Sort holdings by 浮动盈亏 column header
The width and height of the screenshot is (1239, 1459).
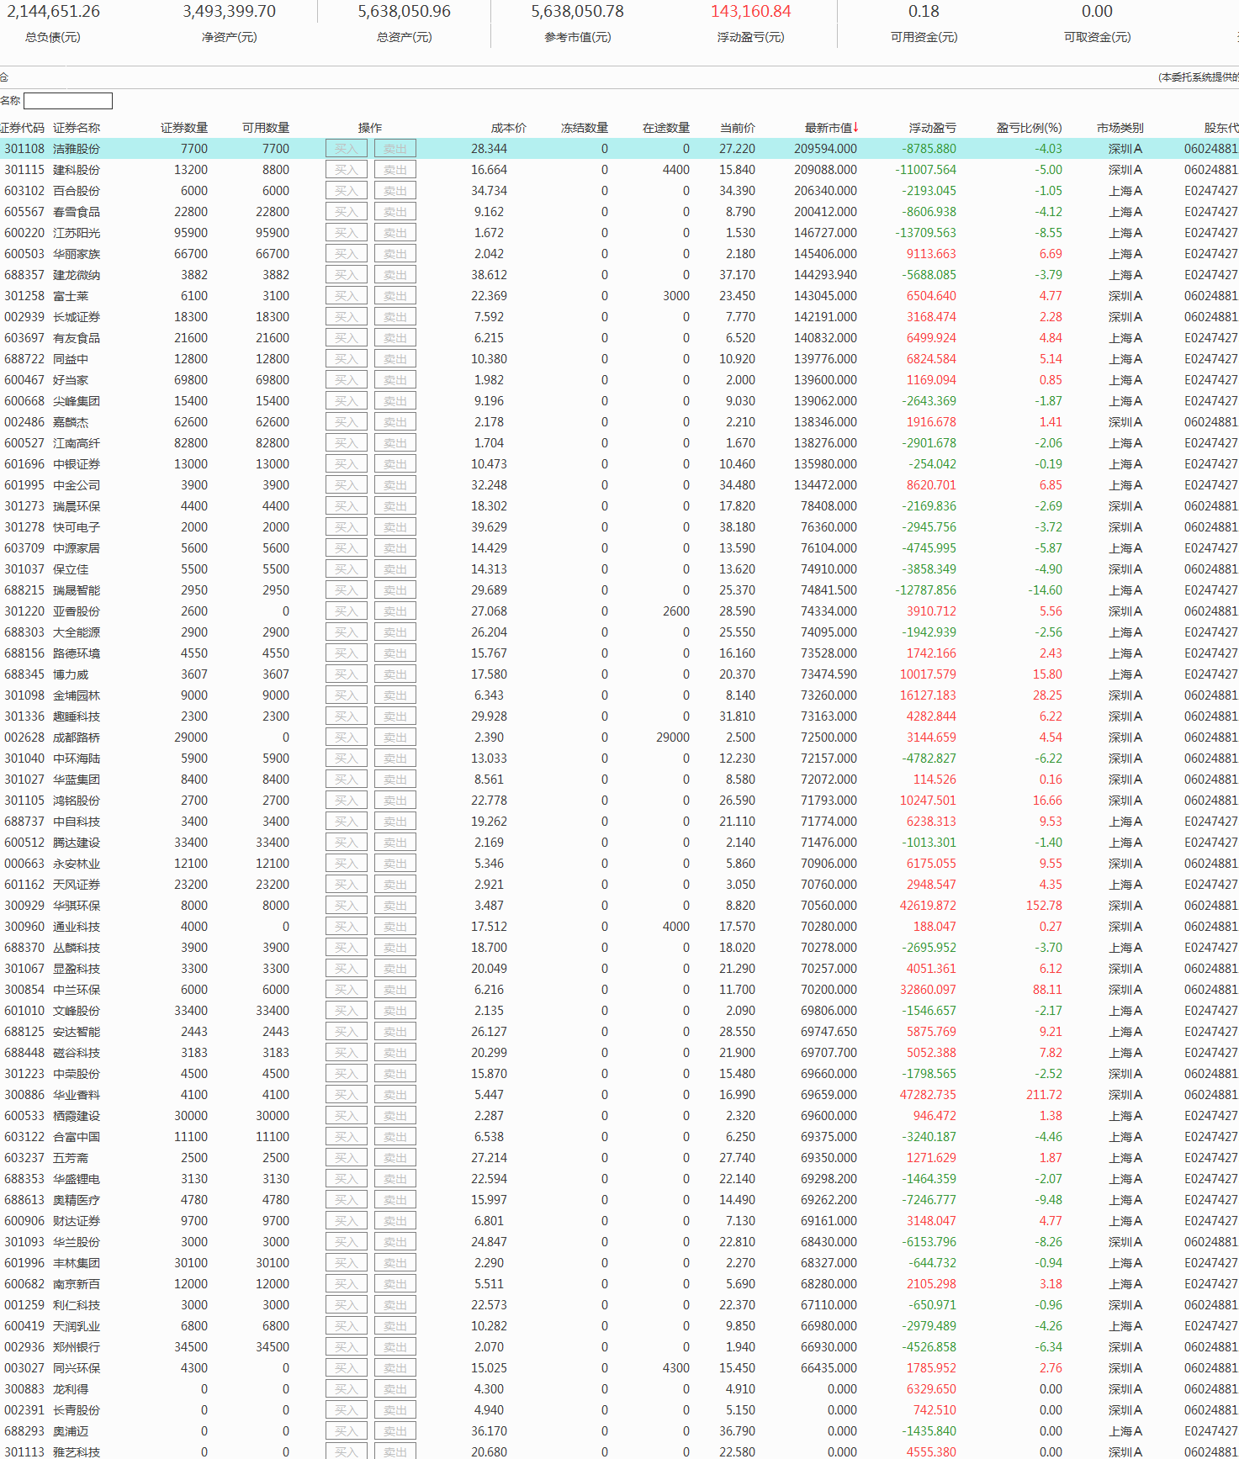tap(932, 128)
